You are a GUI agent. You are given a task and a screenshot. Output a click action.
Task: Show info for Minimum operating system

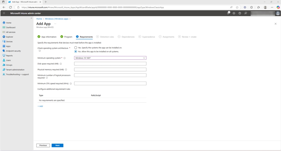pyautogui.click(x=64, y=58)
